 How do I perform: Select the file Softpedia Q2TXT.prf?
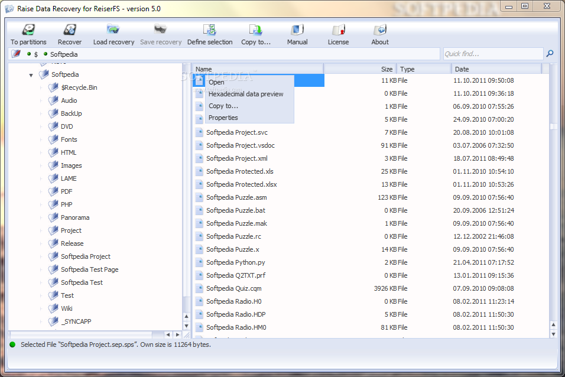(x=236, y=275)
